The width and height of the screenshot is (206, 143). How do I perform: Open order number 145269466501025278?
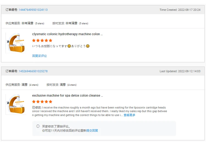point(33,71)
